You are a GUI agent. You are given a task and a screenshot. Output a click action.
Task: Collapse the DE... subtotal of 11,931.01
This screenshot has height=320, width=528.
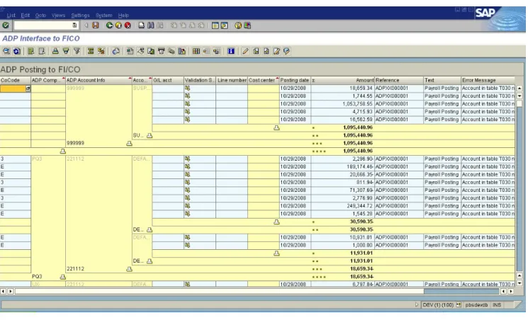pos(150,261)
